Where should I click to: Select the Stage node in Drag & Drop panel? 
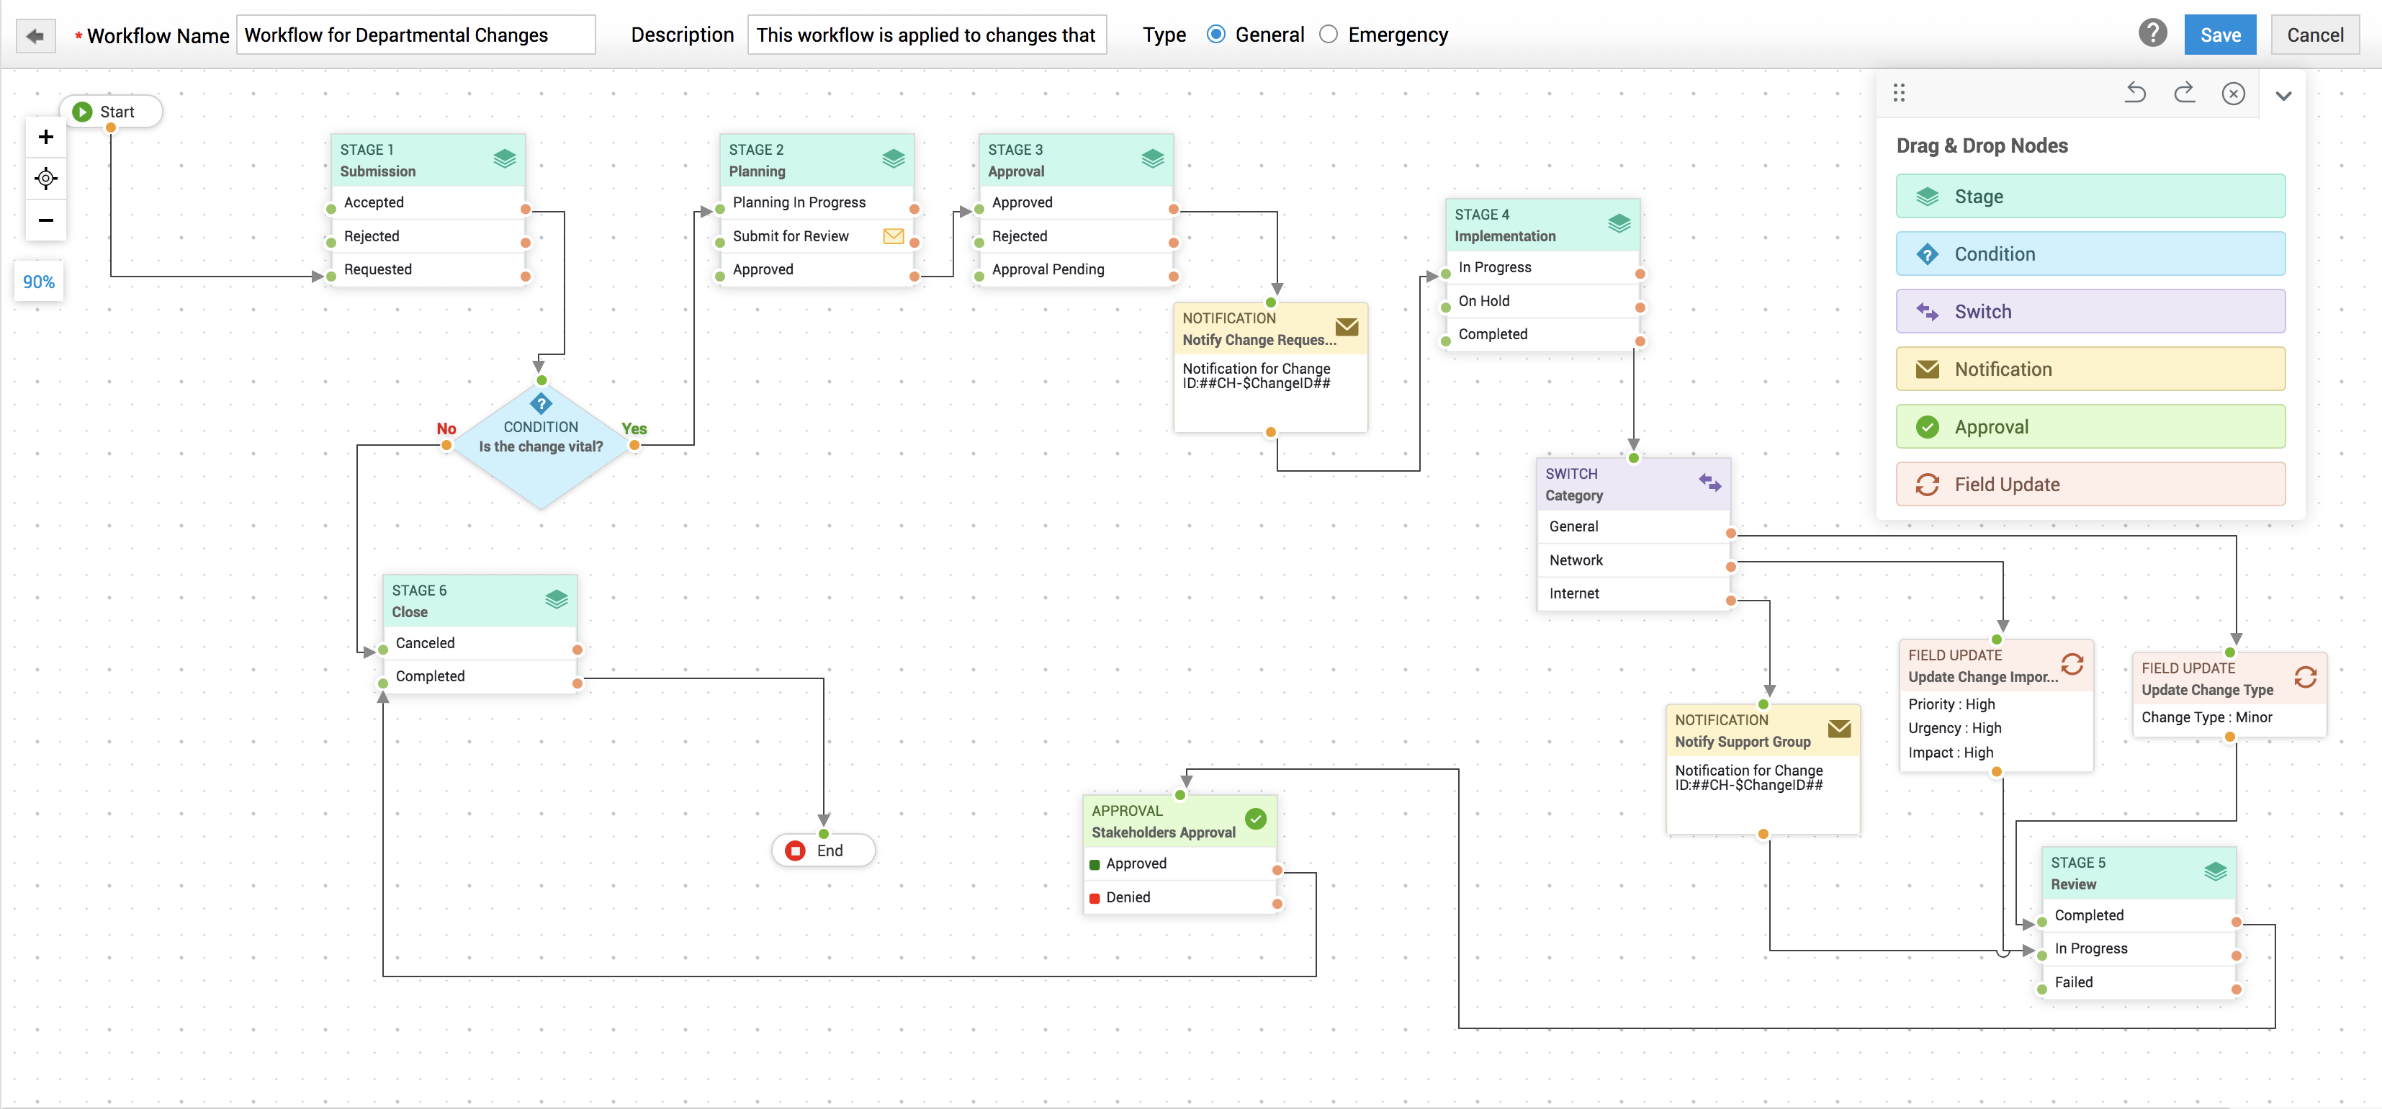[x=2090, y=195]
